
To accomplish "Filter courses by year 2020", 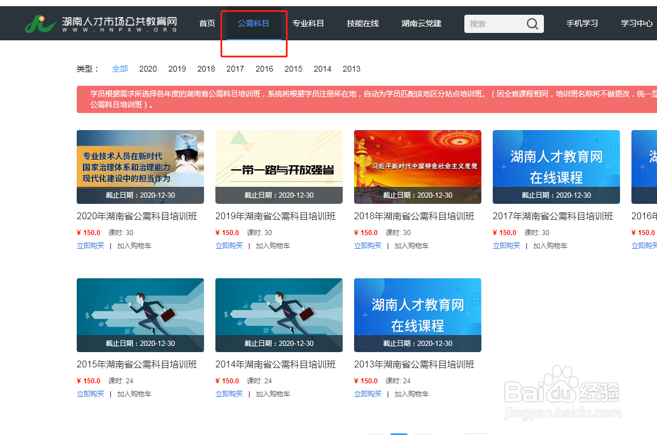I will tap(148, 69).
